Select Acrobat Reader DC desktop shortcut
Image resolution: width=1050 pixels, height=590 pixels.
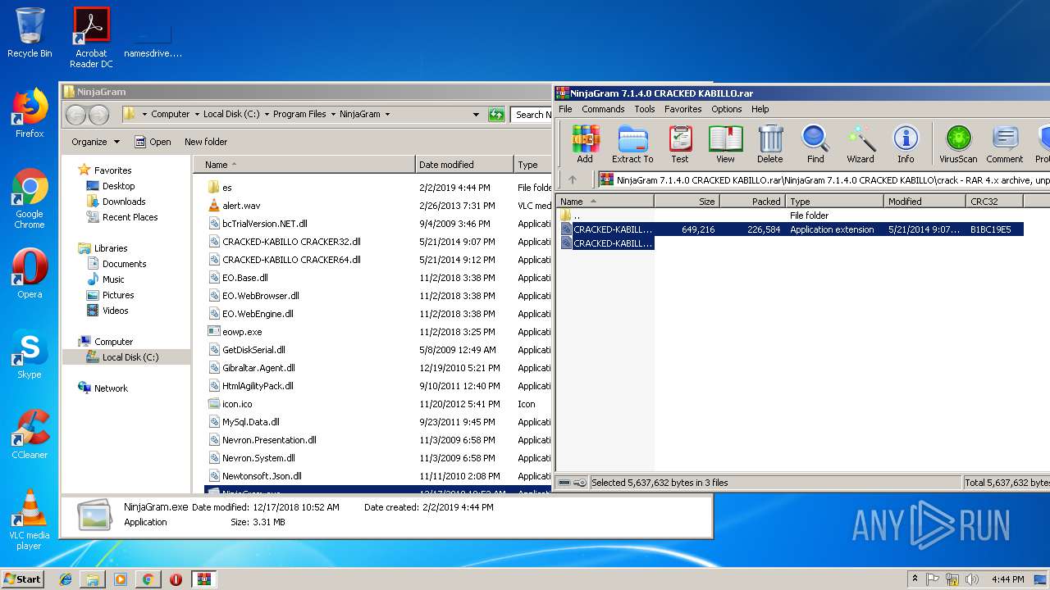(x=91, y=38)
